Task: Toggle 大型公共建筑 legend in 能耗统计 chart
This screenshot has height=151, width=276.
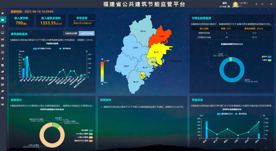Action: (91, 137)
